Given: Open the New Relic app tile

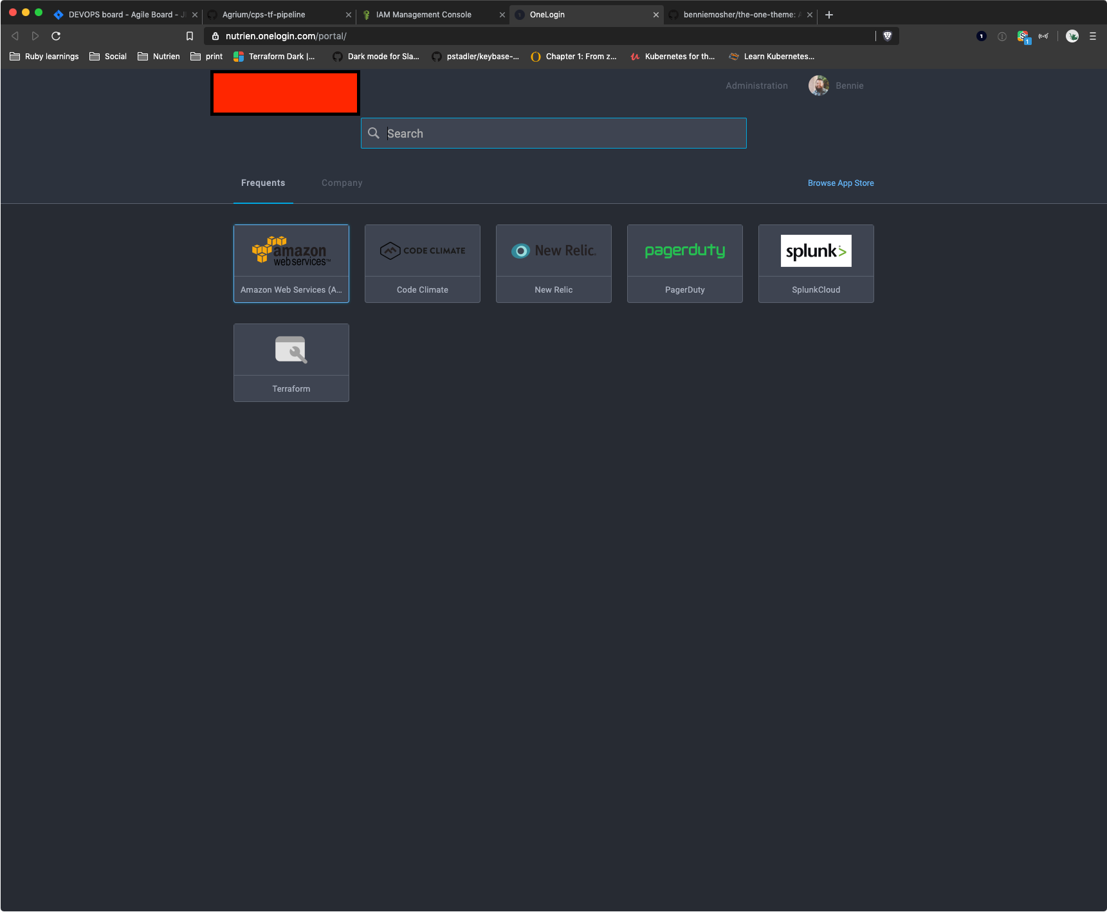Looking at the screenshot, I should coord(554,264).
